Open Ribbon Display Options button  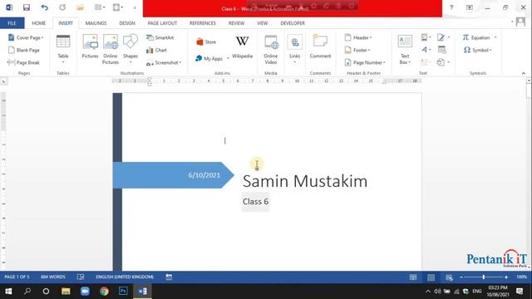(x=470, y=7)
